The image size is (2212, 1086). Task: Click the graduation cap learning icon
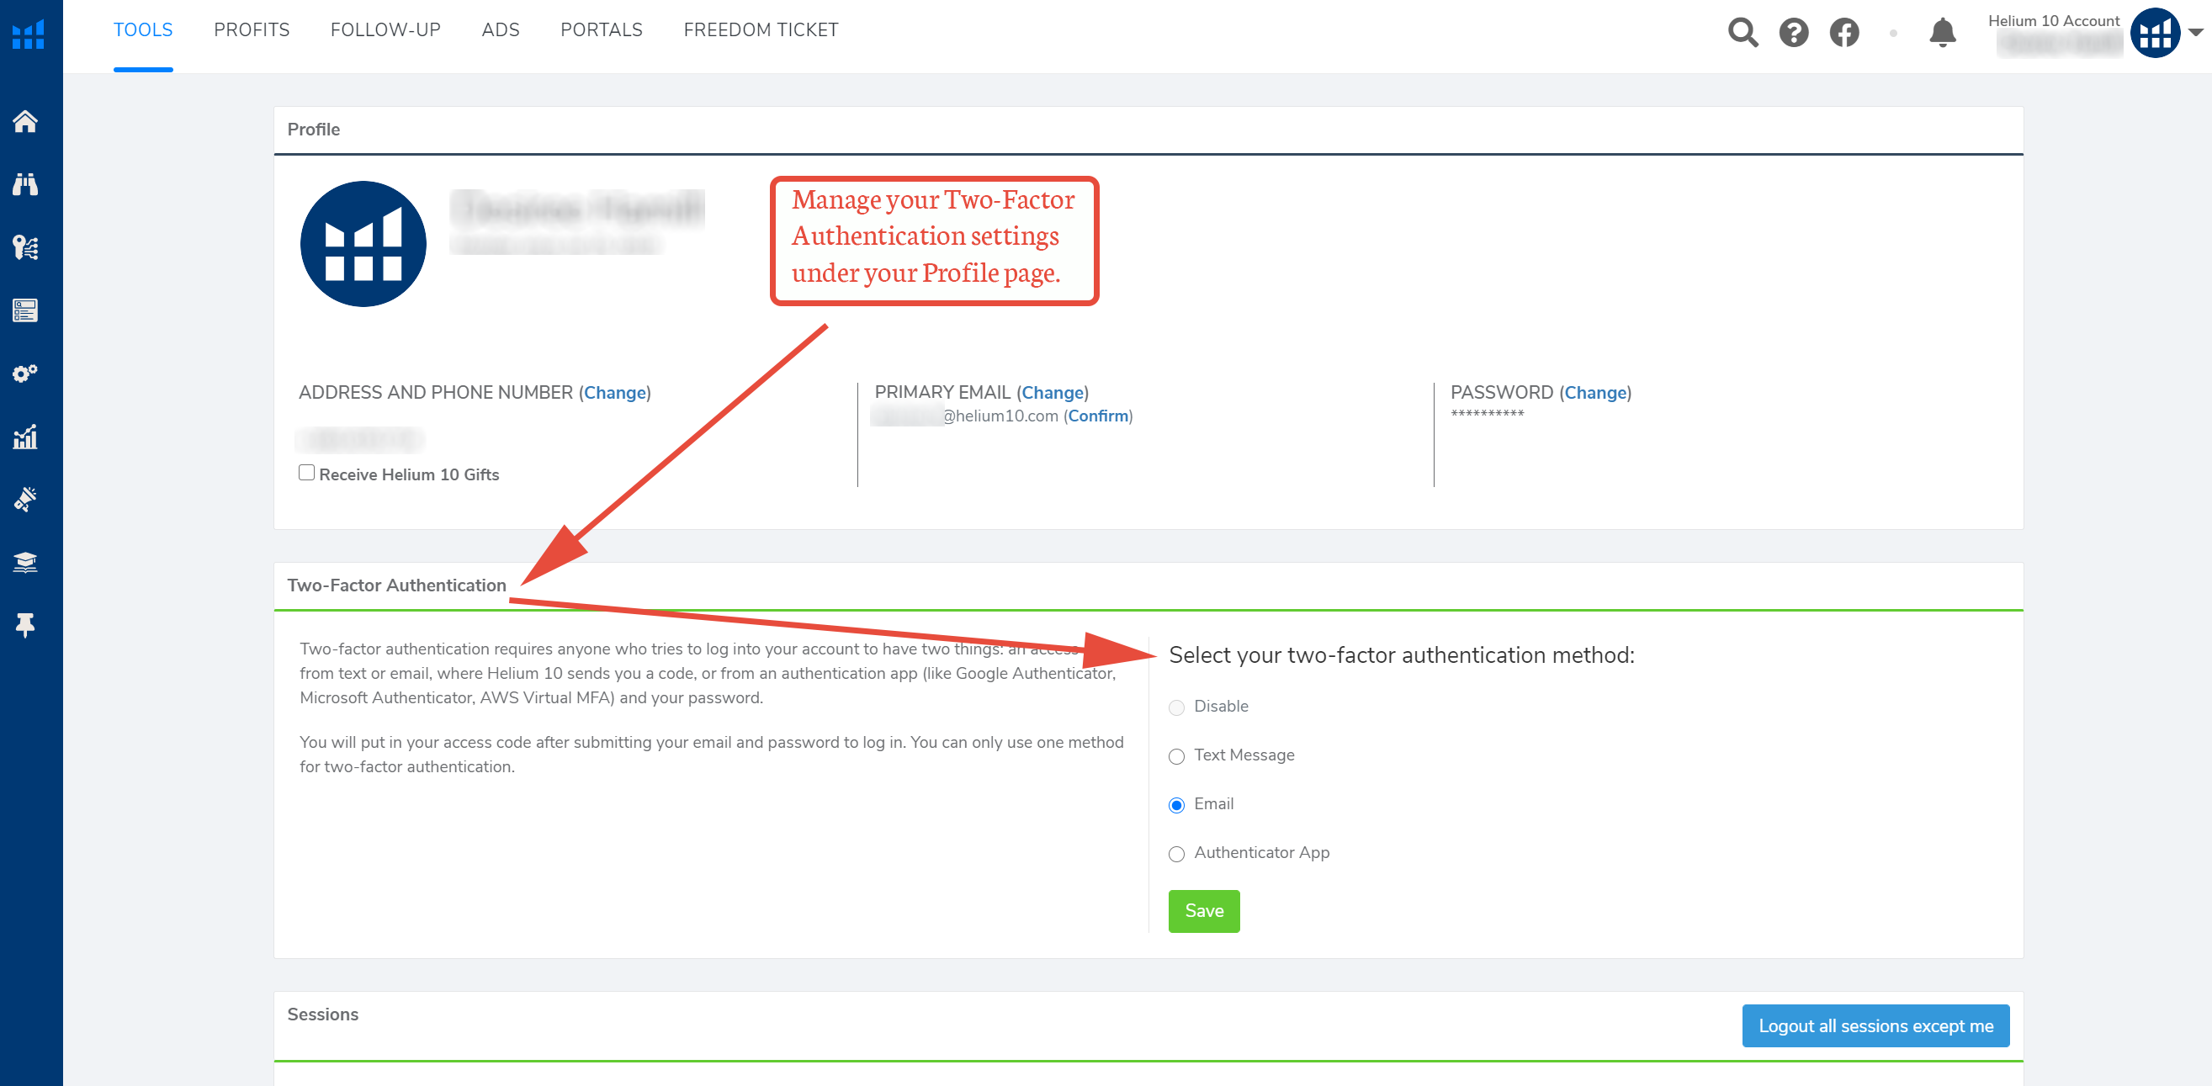[x=25, y=562]
